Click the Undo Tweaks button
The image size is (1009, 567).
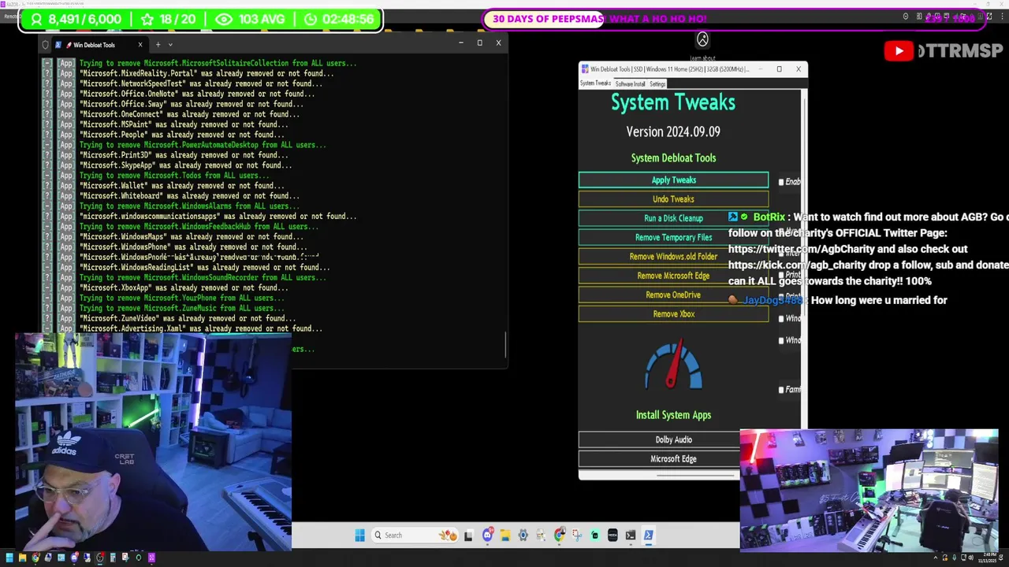tap(673, 199)
